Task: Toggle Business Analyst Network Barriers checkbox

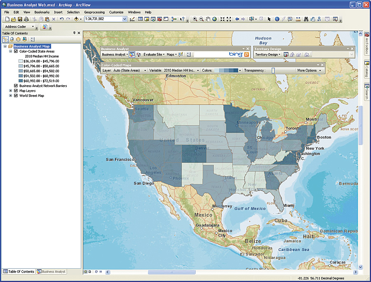Action: [x=16, y=86]
